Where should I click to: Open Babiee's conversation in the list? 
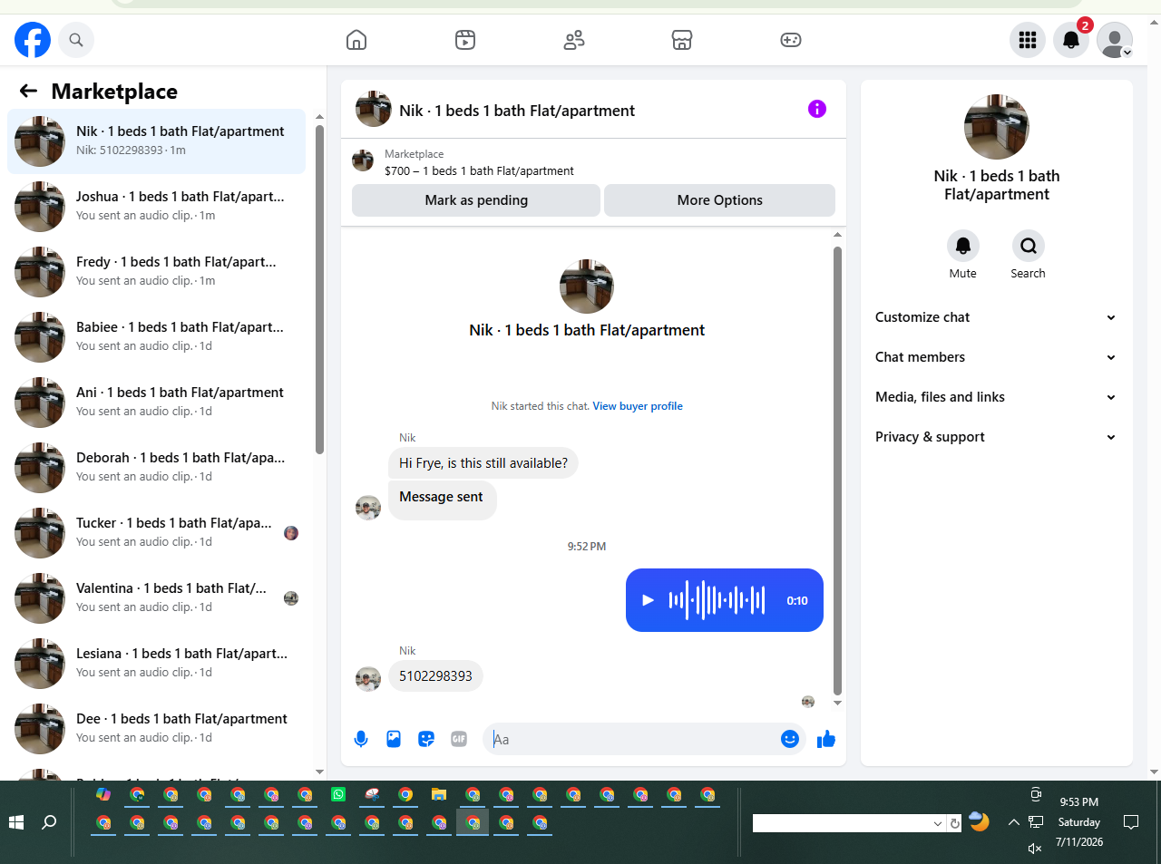(156, 337)
